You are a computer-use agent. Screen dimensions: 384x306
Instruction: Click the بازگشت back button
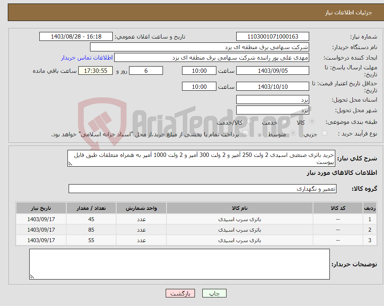(180, 293)
